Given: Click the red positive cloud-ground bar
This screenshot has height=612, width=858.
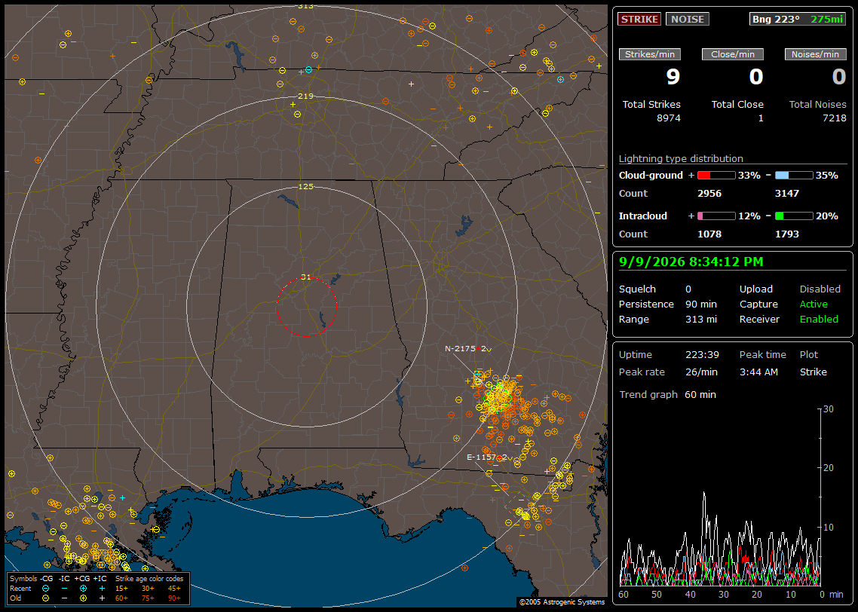Looking at the screenshot, I should click(x=716, y=176).
